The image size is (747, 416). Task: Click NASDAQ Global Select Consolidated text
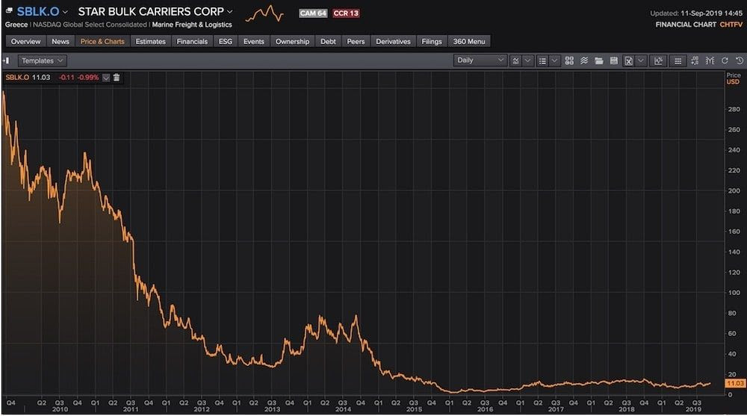coord(90,25)
